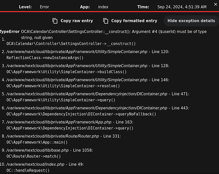Viewport: 219px width, 174px height.
Task: Select the Router.php Line 331 trace entry
Action: click(63, 136)
